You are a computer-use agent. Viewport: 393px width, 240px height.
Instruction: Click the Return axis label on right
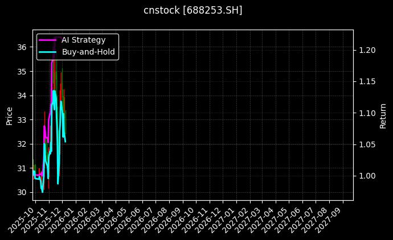click(x=383, y=115)
